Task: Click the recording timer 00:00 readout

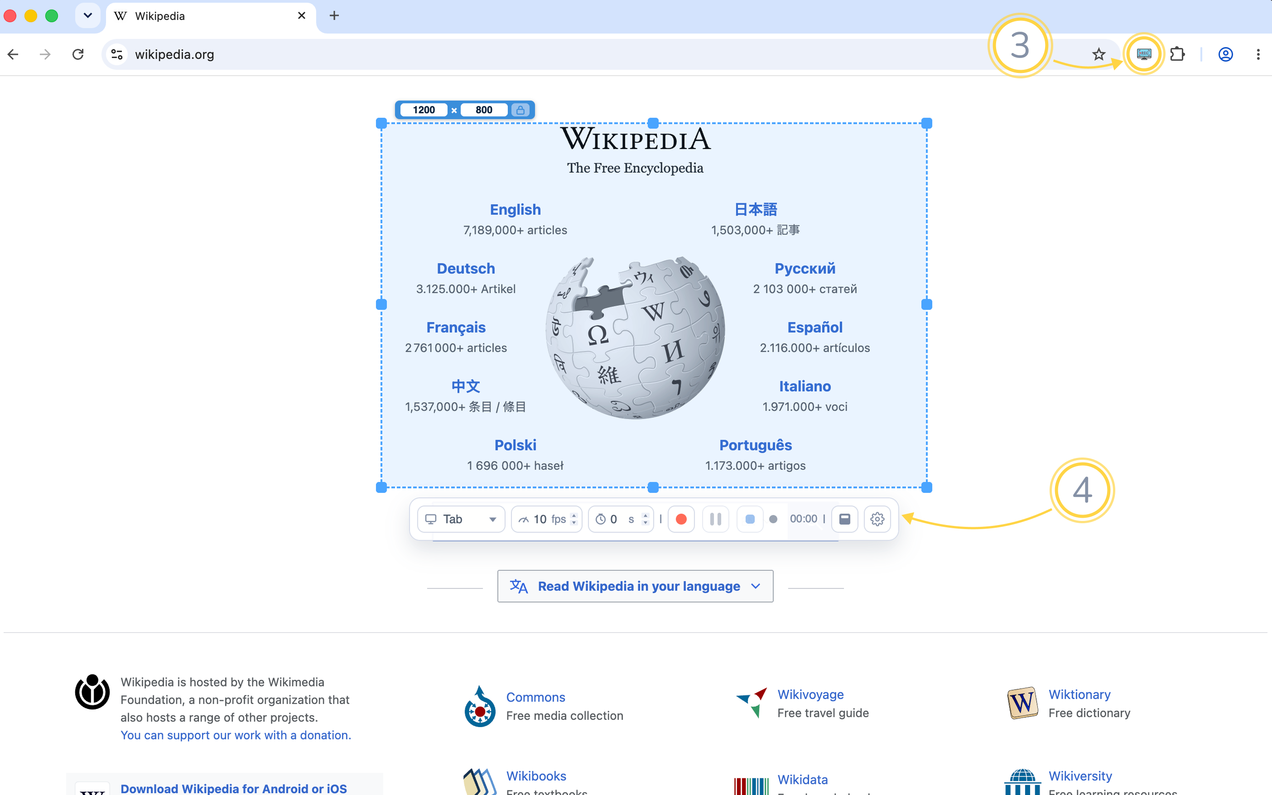Action: 803,519
